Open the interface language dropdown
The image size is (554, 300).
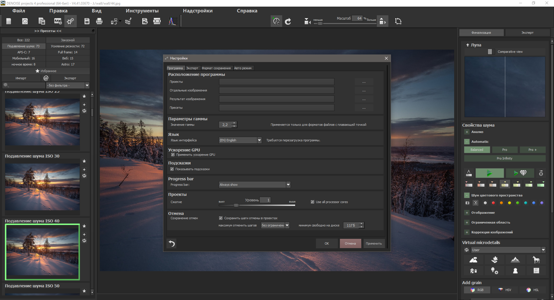240,140
